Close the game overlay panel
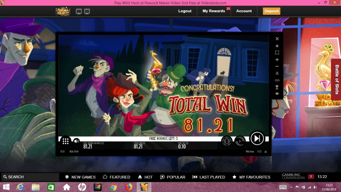Image resolution: width=341 pixels, height=192 pixels. click(277, 39)
